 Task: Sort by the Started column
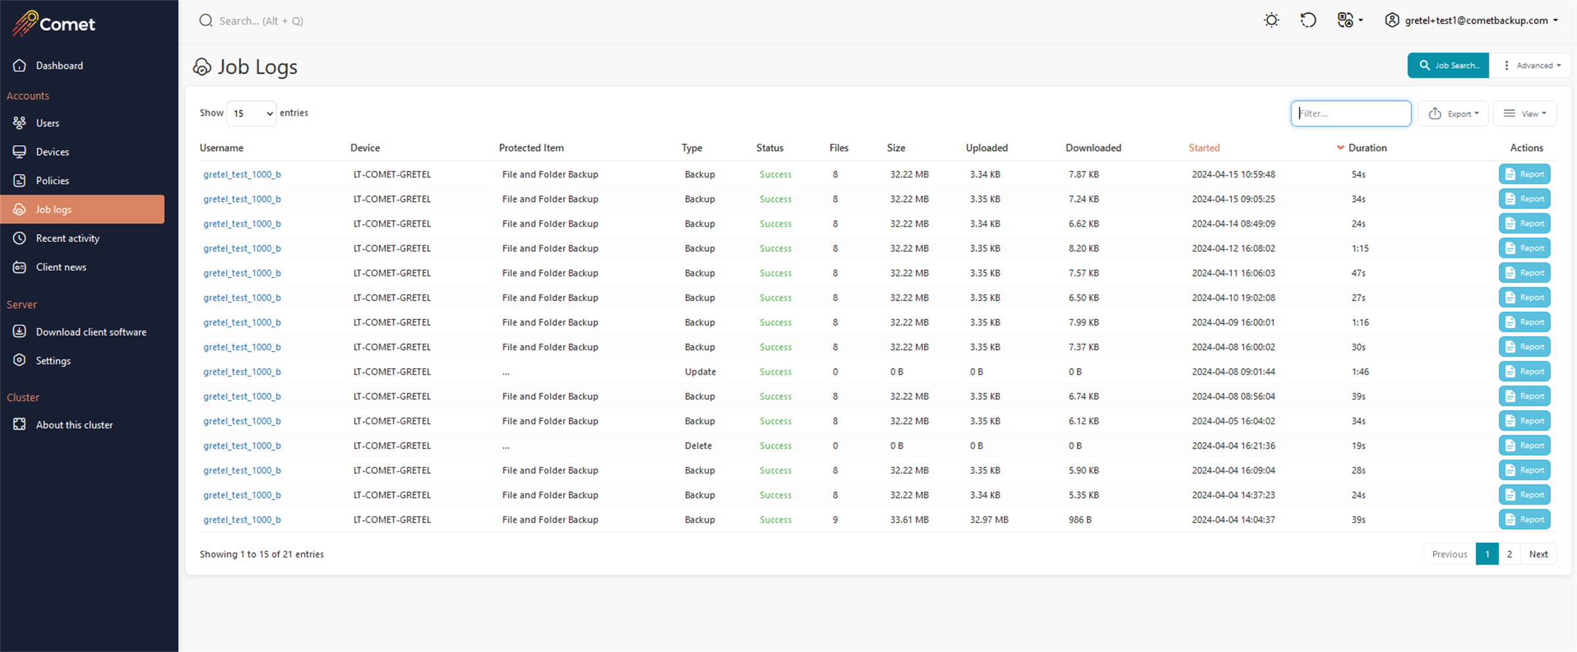(x=1204, y=147)
